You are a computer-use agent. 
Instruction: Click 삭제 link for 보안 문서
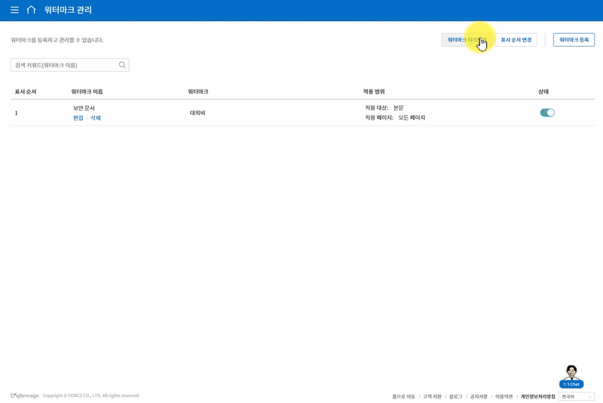point(96,118)
